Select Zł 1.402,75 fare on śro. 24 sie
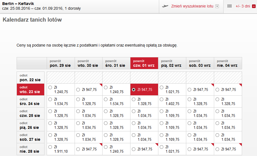This screenshot has width=257, height=156. click(161, 99)
